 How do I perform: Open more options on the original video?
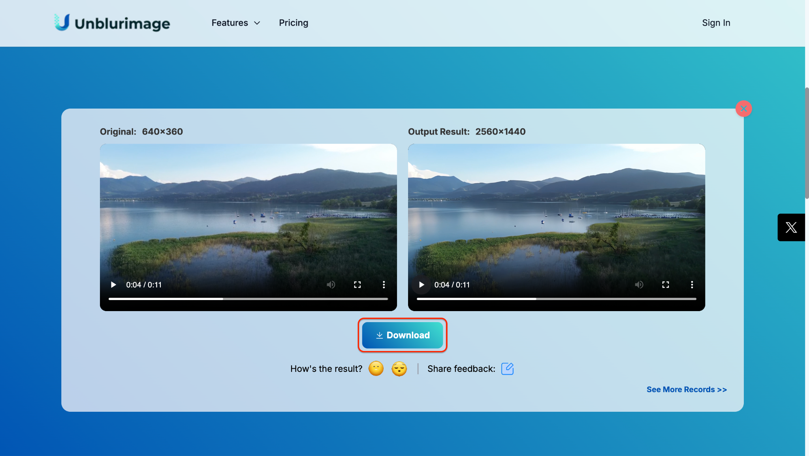point(384,285)
